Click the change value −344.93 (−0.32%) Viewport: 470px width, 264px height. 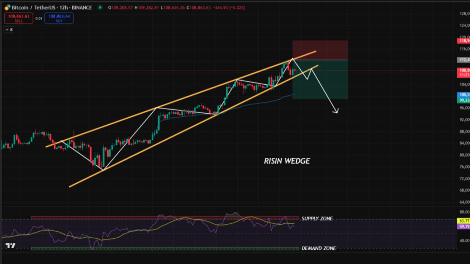click(230, 8)
